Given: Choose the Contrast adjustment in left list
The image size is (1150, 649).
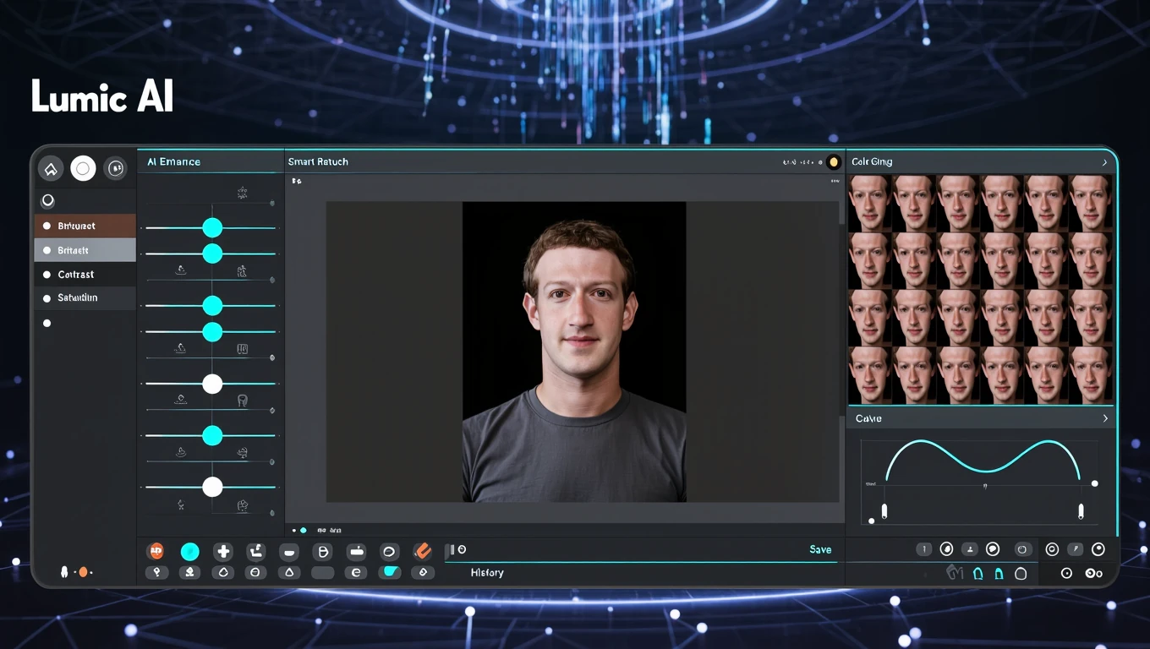Looking at the screenshot, I should pyautogui.click(x=85, y=275).
